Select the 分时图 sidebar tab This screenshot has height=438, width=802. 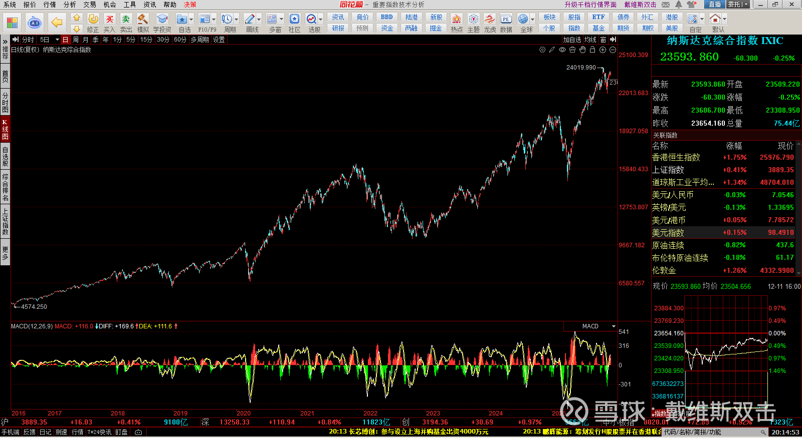click(5, 103)
